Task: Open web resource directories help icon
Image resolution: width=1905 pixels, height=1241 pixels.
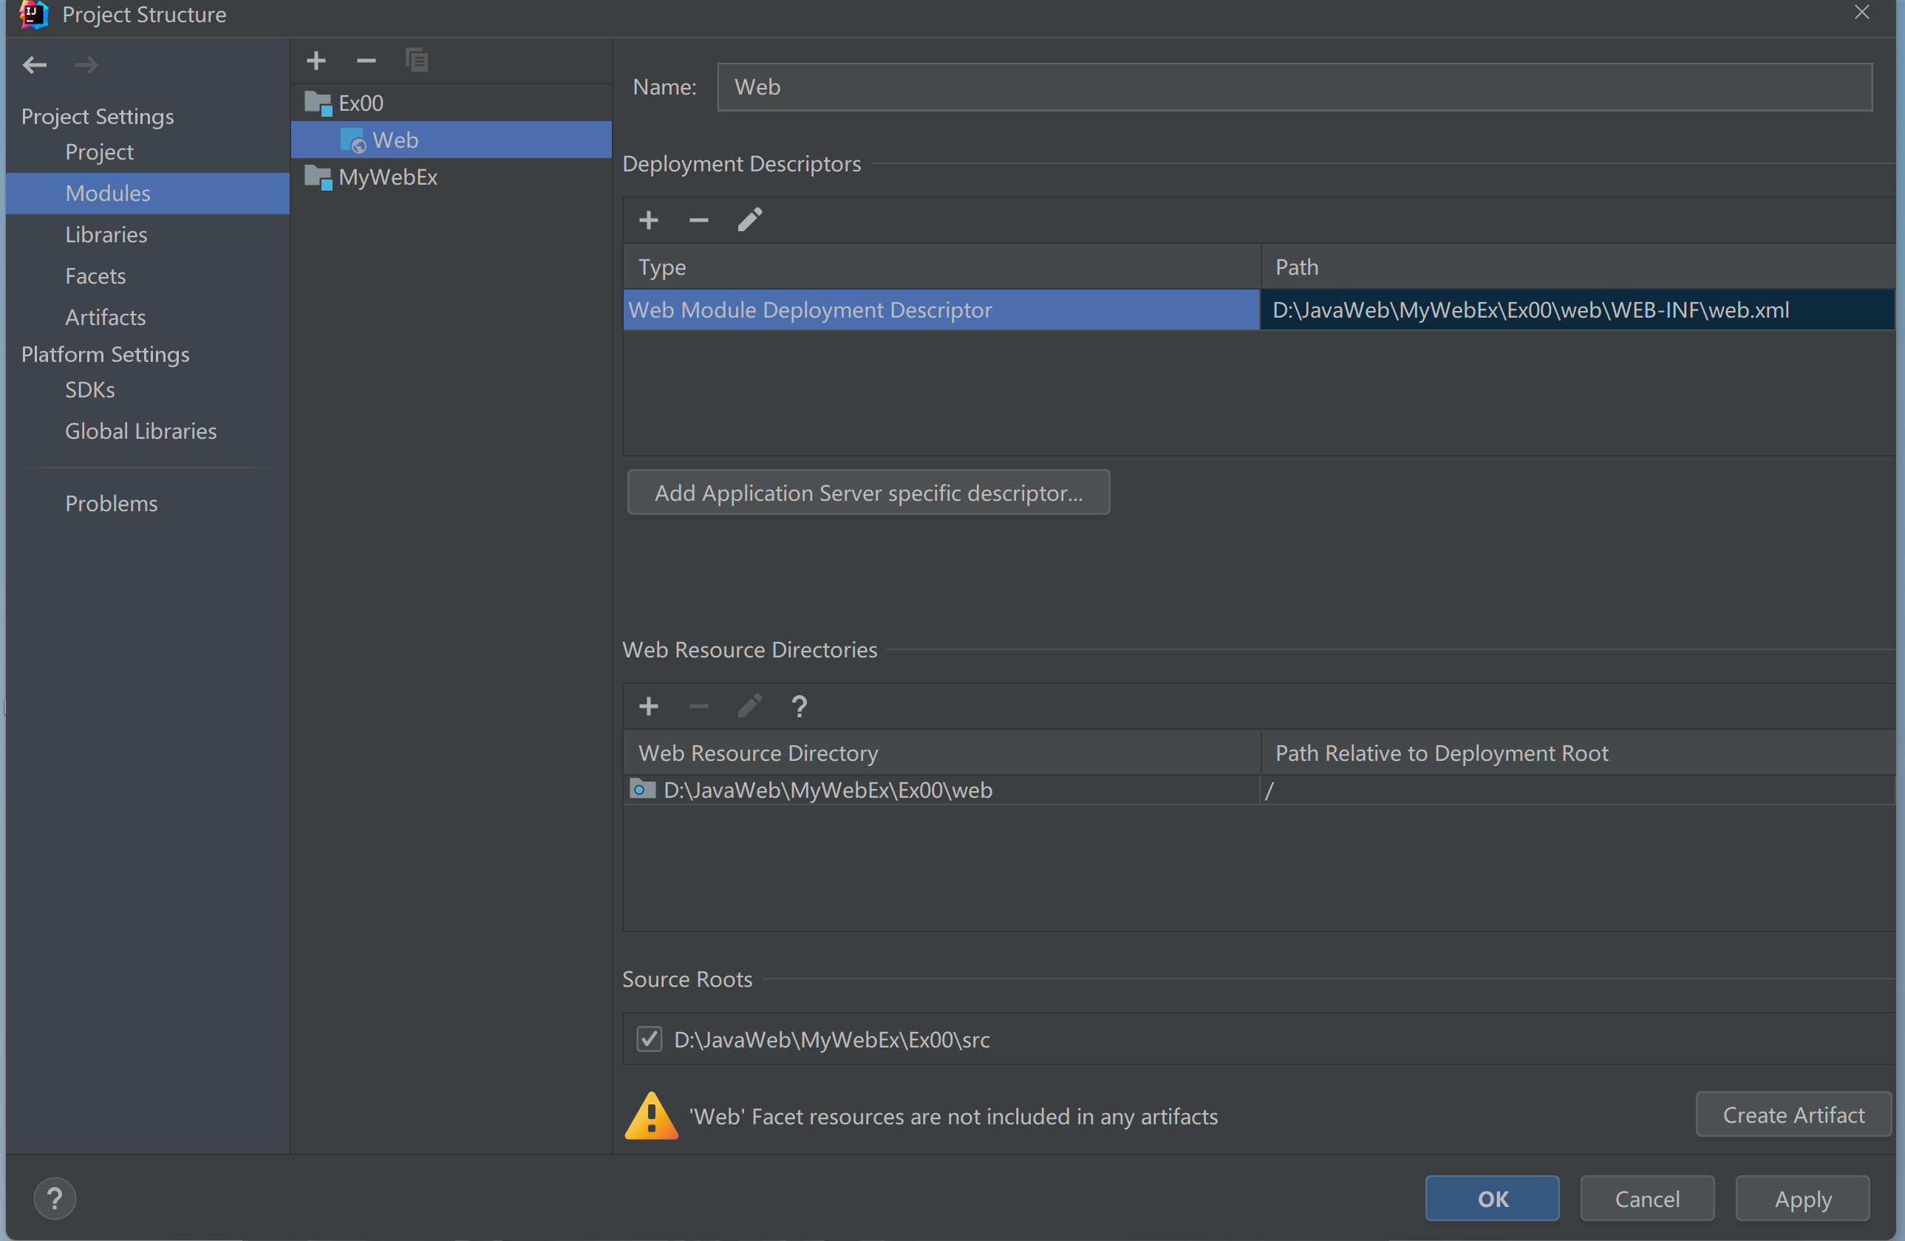Action: [799, 706]
